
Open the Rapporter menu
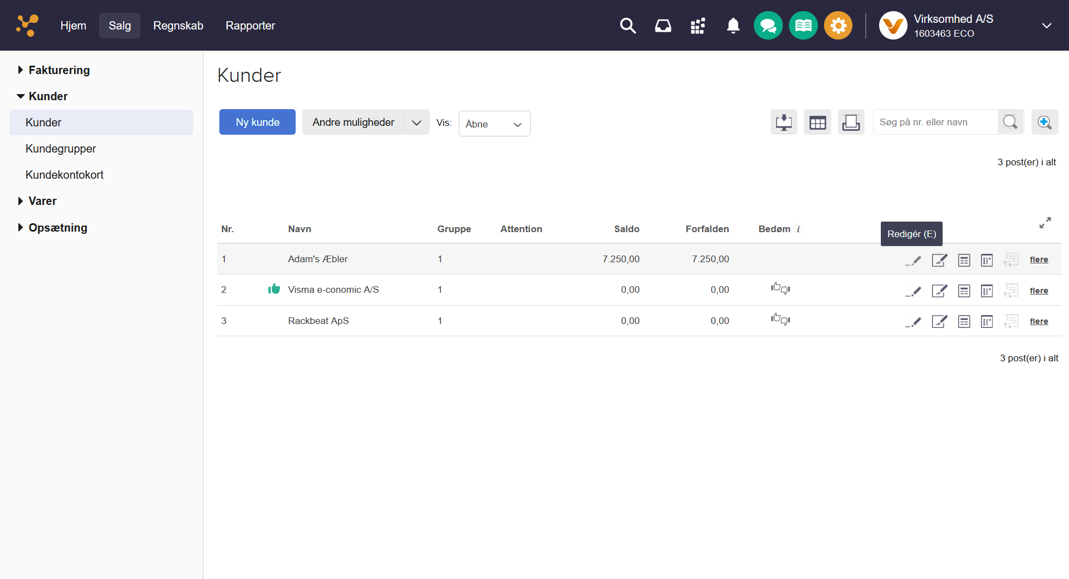tap(250, 26)
